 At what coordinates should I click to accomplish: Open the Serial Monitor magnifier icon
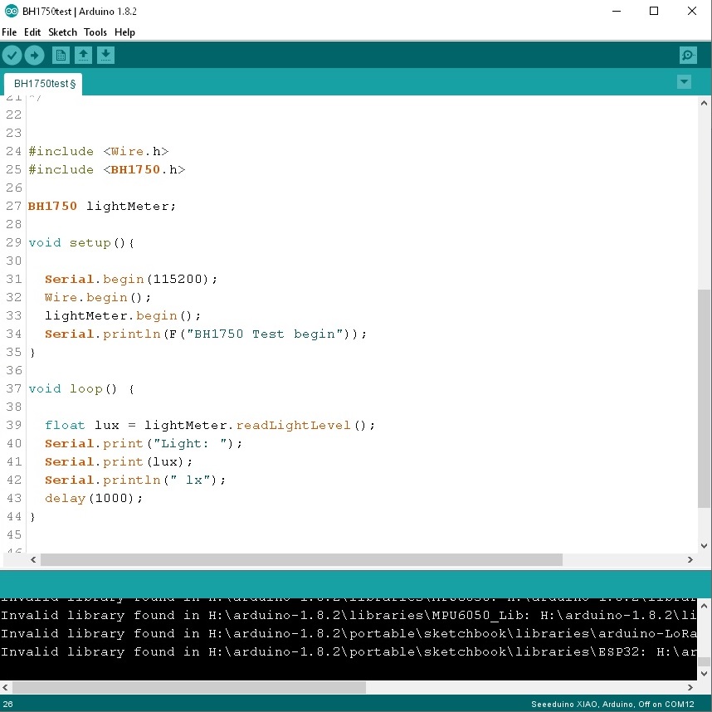coord(689,56)
